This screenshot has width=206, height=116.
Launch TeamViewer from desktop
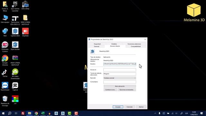click(5, 86)
